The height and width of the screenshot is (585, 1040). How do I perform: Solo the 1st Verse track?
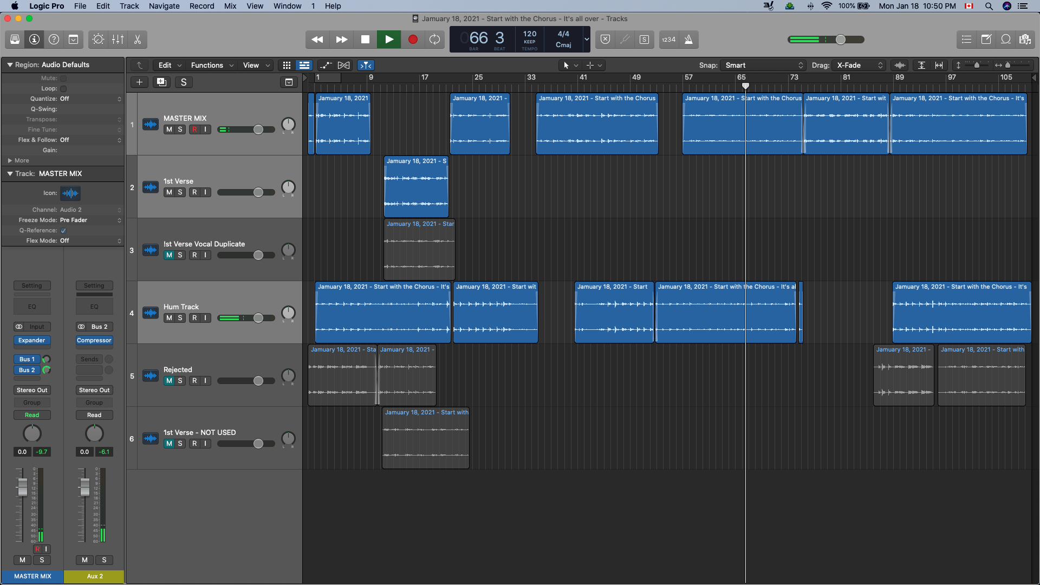coord(180,192)
